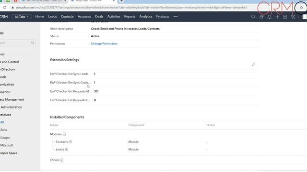
Task: Open the notifications bell
Action: coord(270,17)
